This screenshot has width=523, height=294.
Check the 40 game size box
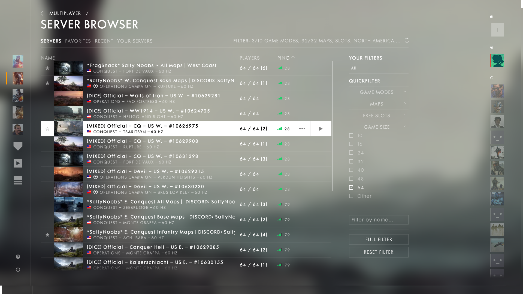[x=351, y=170]
